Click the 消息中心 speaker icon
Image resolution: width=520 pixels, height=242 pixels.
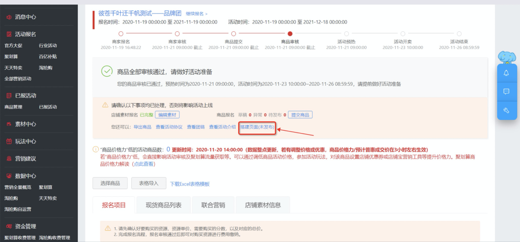pos(9,17)
